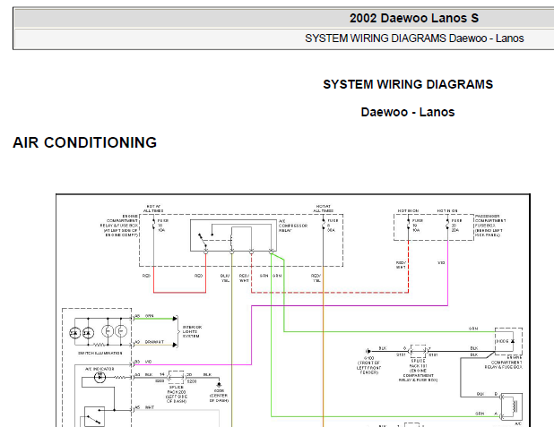
Task: Click the 'SPLICE PACK 200 (LEFT SIDE OF DASH)' label
Action: (176, 394)
